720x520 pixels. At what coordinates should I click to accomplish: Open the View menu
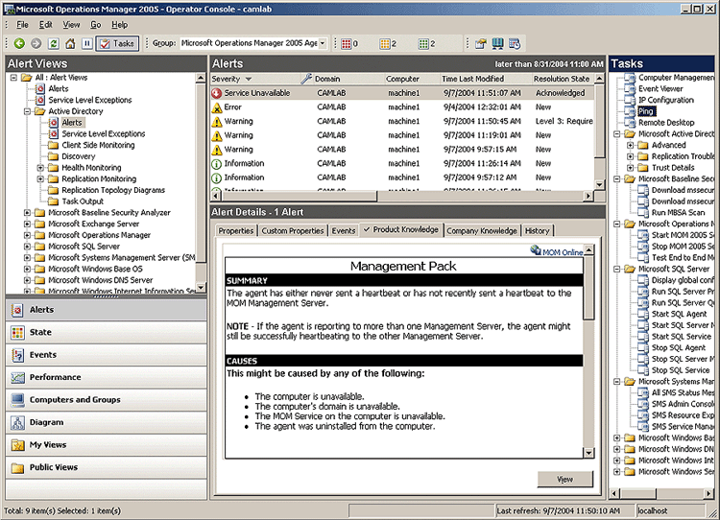[71, 25]
